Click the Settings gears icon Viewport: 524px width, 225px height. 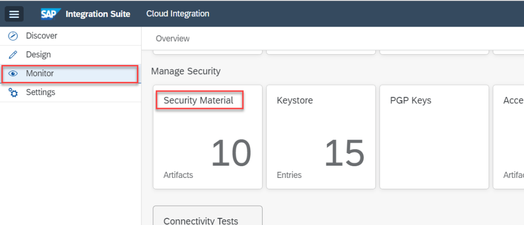(x=14, y=93)
